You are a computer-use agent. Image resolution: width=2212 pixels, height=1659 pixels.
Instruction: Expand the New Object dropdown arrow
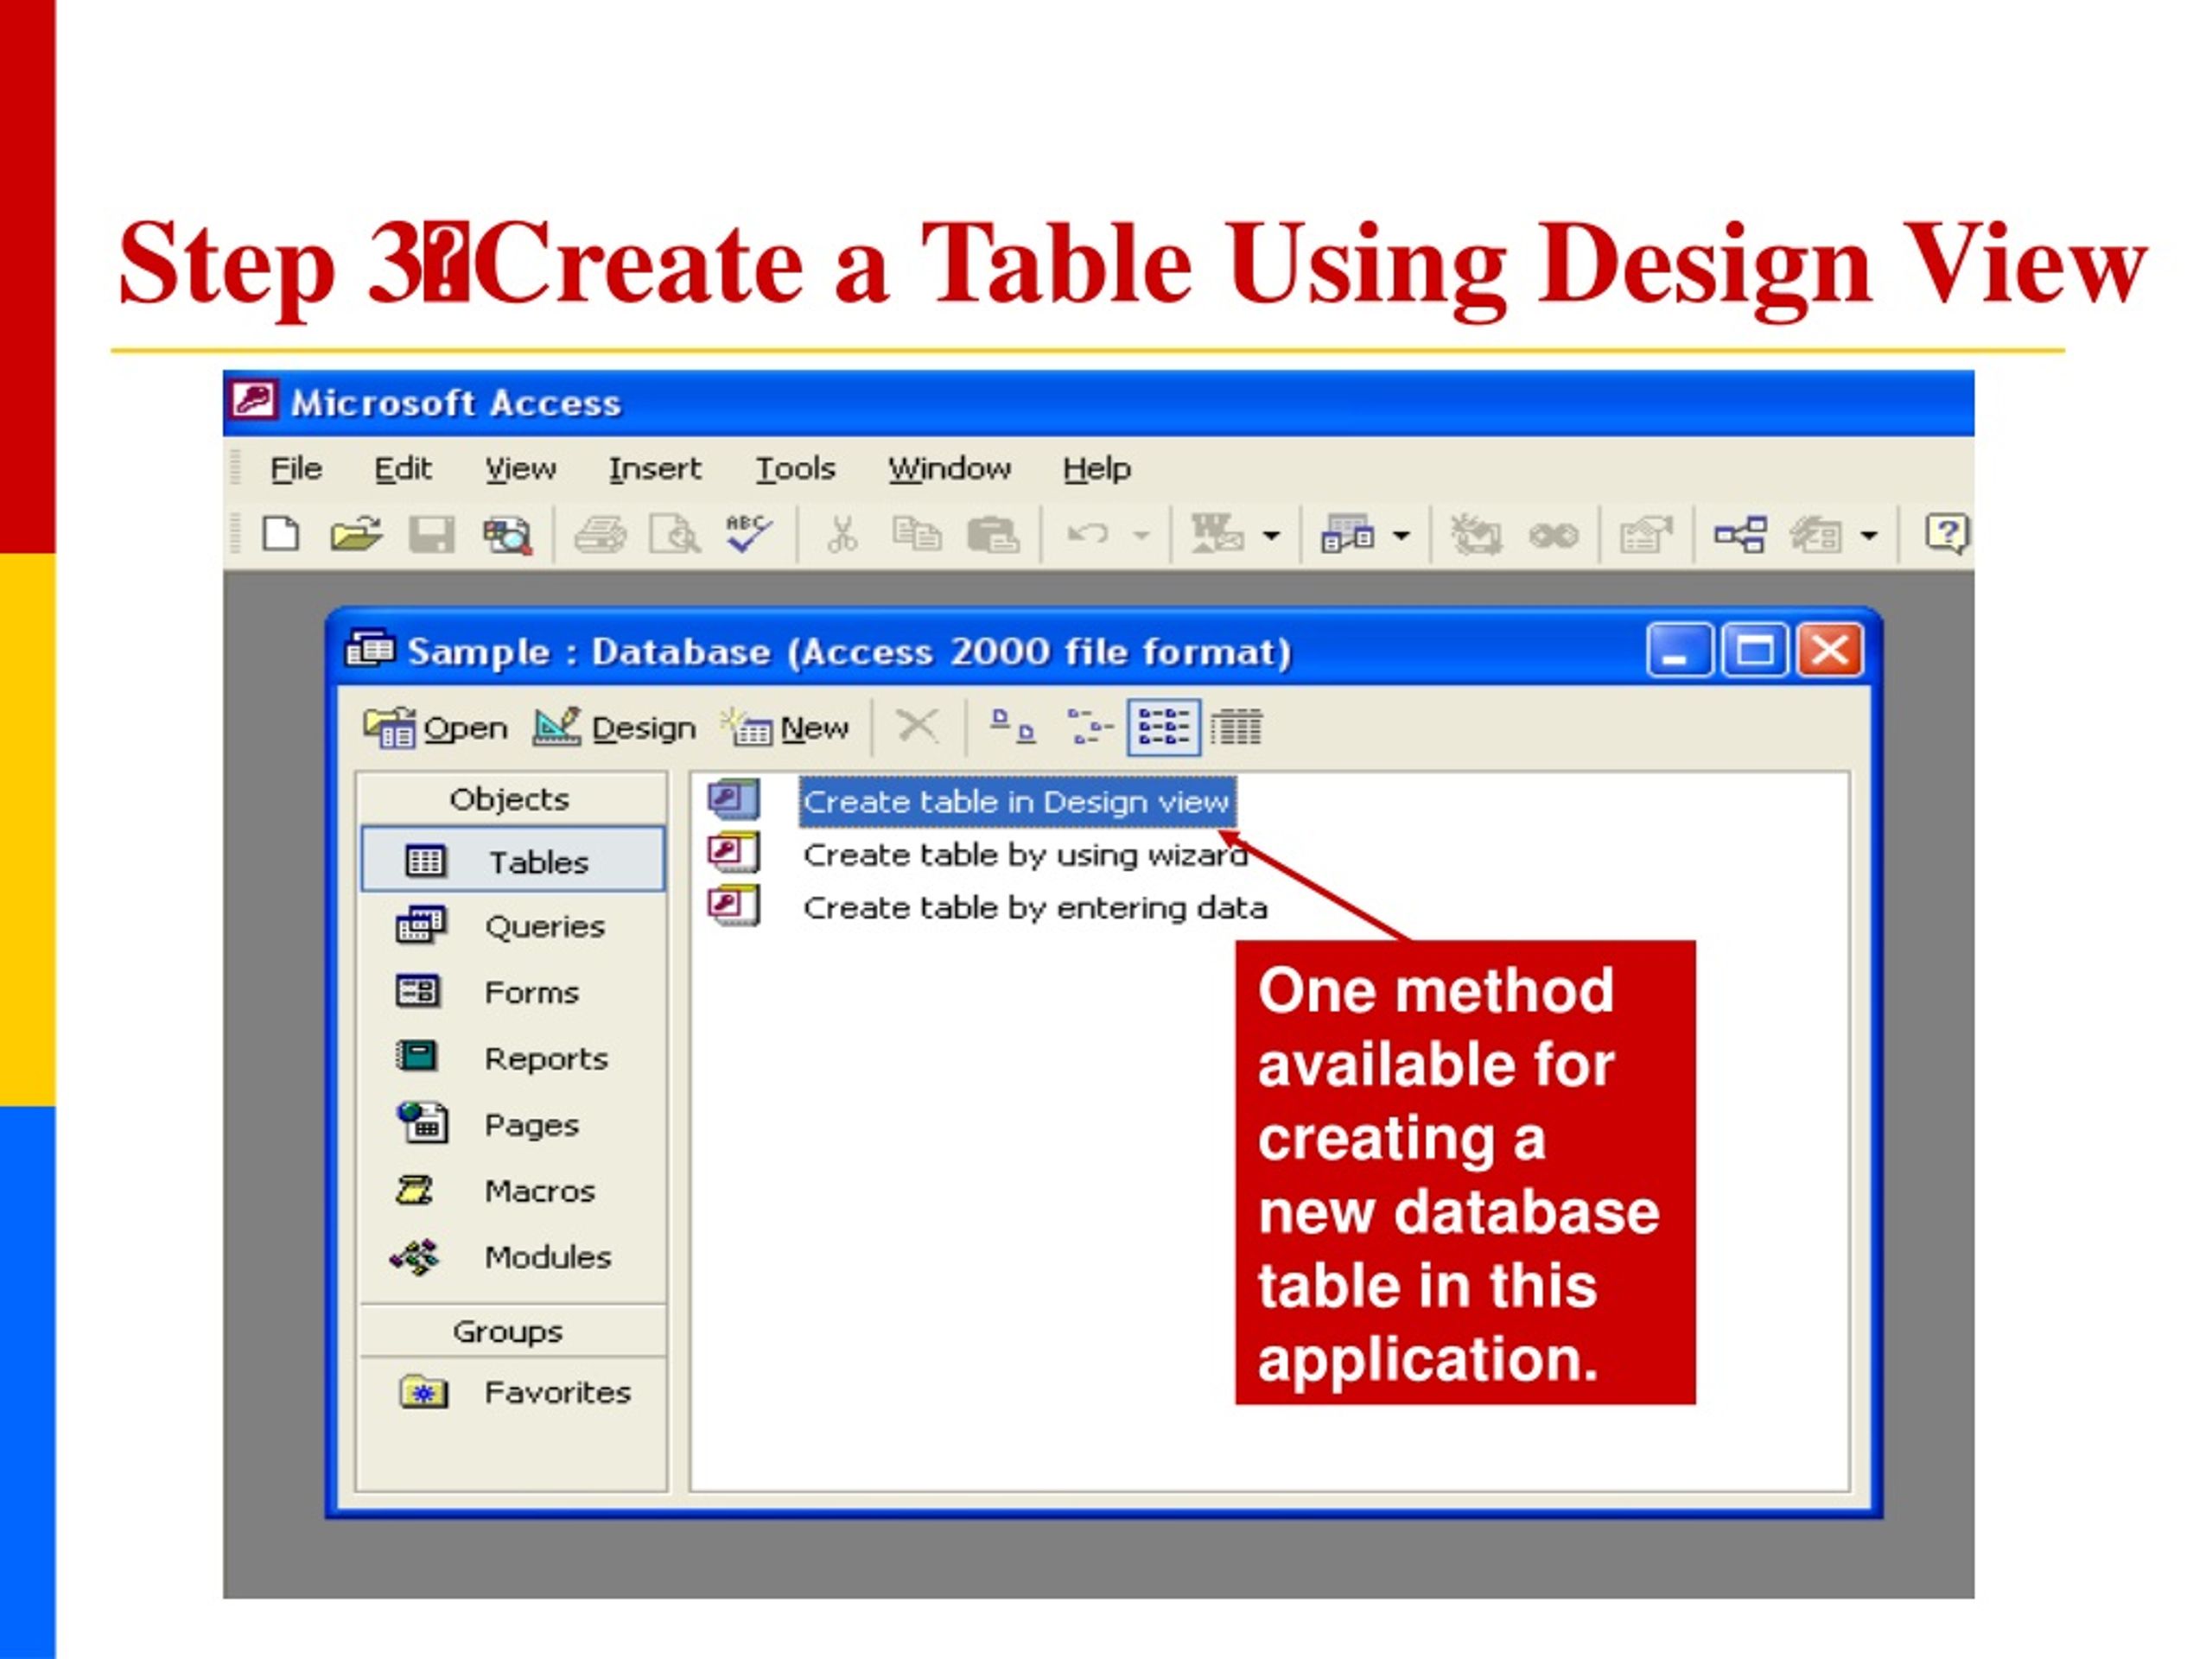1869,536
